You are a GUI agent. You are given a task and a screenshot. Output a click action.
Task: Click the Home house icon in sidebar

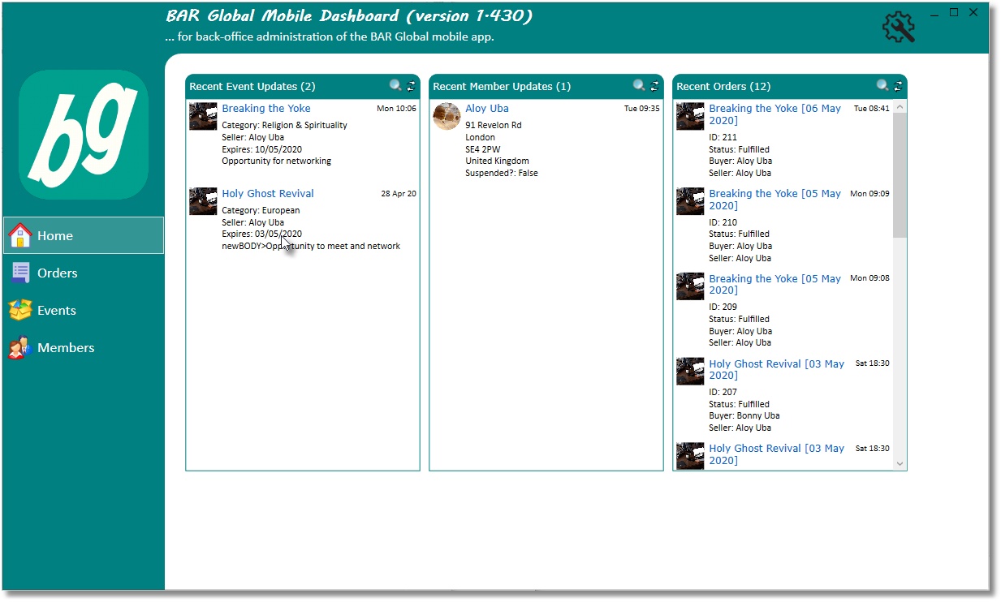pos(19,235)
